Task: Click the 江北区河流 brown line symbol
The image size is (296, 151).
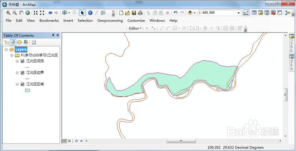Action: [x=27, y=67]
